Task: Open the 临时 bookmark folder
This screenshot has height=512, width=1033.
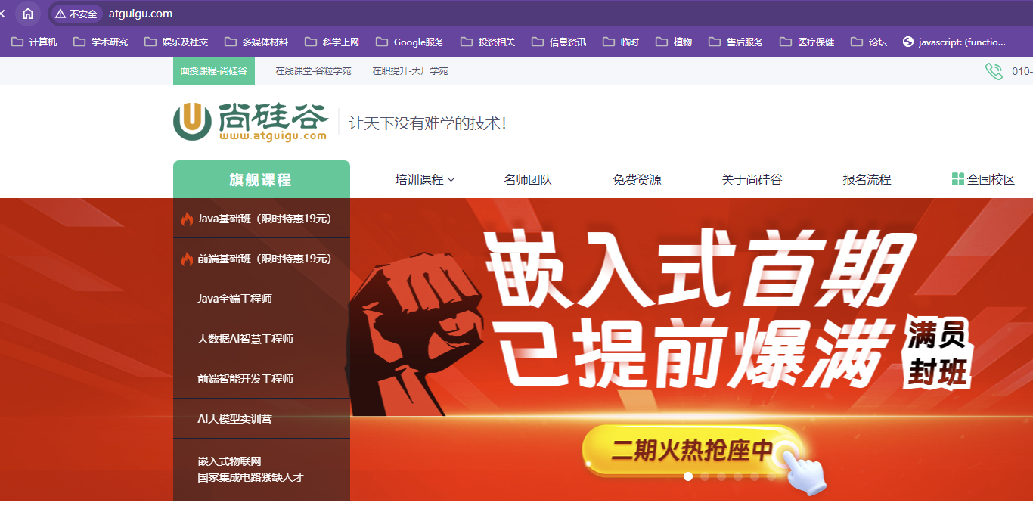Action: click(620, 42)
